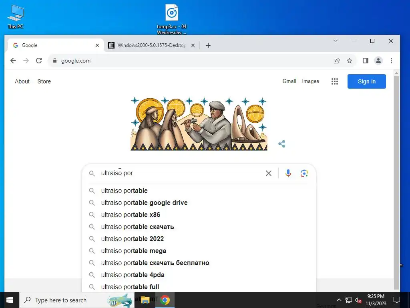Close the Google tab
This screenshot has width=410, height=308.
tap(97, 45)
